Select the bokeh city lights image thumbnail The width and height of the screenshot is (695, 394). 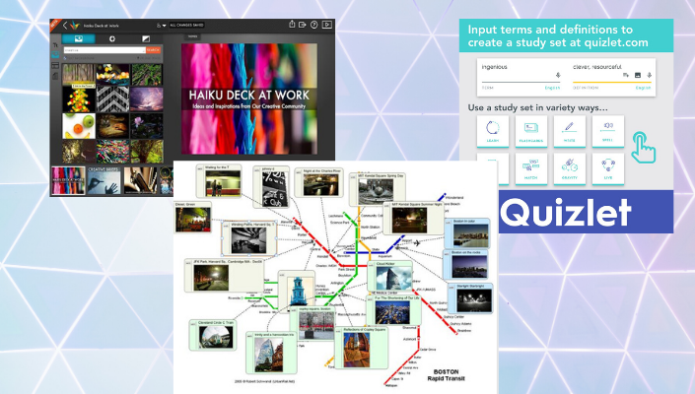[x=112, y=75]
